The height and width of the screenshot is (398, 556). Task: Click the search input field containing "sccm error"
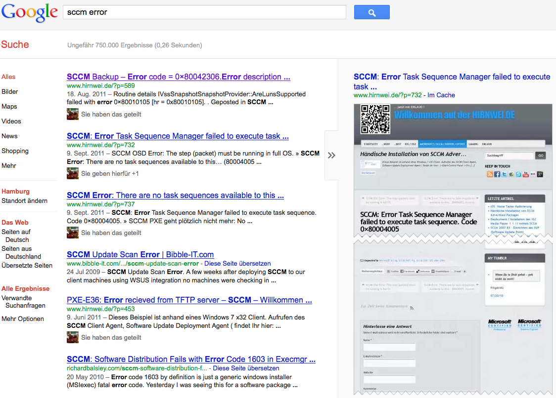pyautogui.click(x=204, y=12)
